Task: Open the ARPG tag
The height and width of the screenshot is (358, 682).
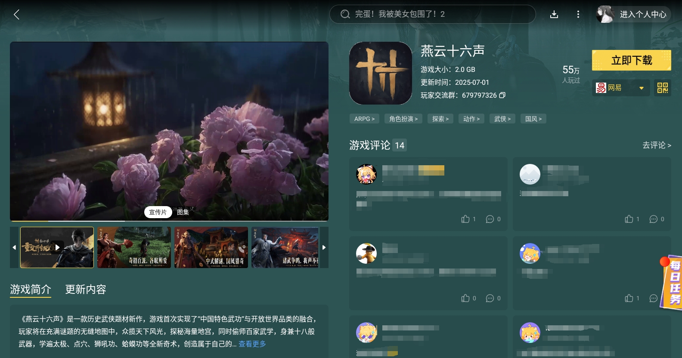Action: 364,119
